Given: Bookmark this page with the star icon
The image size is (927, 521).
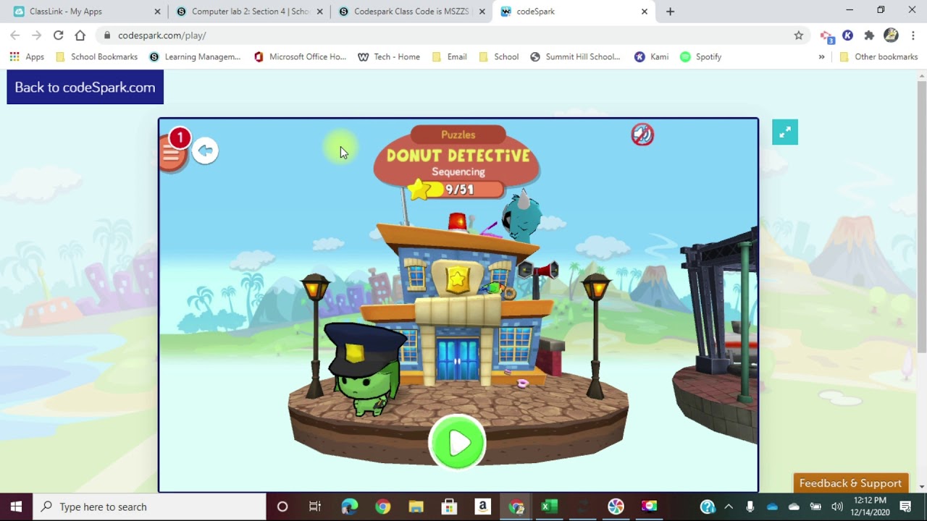Looking at the screenshot, I should click(x=798, y=35).
